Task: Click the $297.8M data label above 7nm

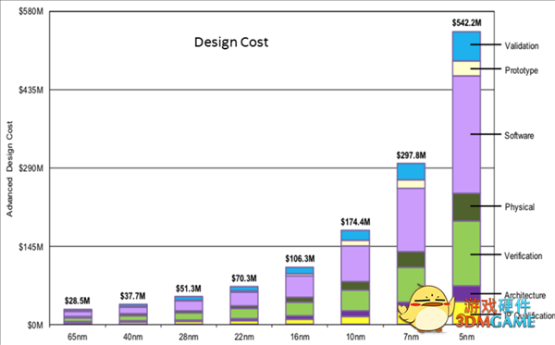Action: click(x=411, y=155)
